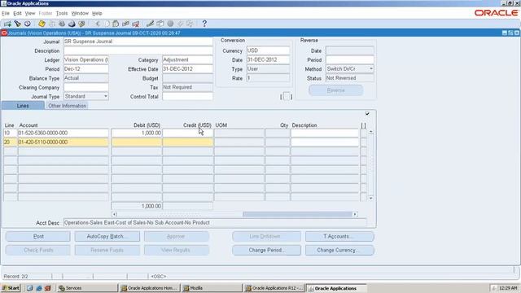521x293 pixels.
Task: Open Oracle Applications R12 taskbar item
Action: [274, 288]
